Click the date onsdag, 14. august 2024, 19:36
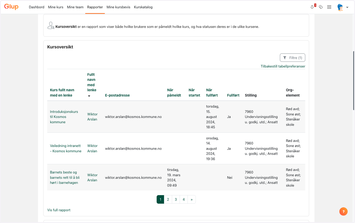The height and width of the screenshot is (223, 355). (212, 148)
